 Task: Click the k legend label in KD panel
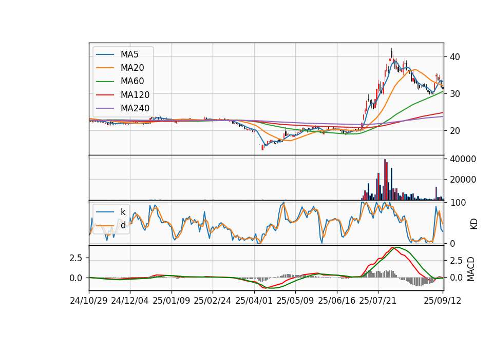(123, 212)
